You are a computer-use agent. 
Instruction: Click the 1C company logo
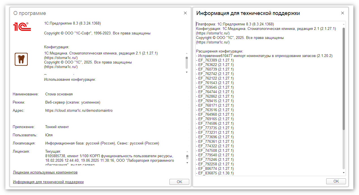click(22, 27)
